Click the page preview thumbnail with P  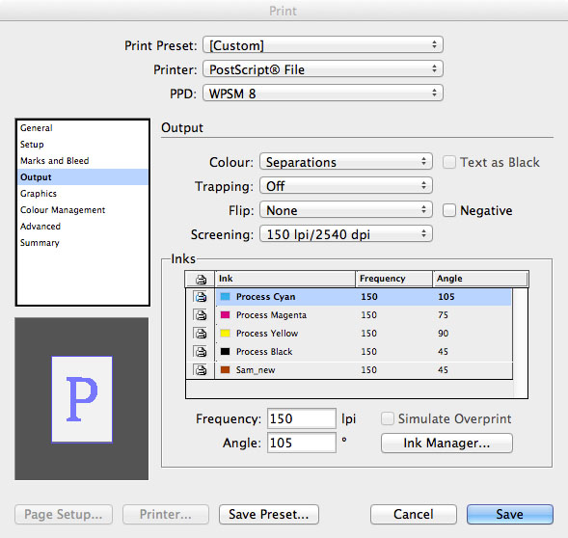[82, 399]
